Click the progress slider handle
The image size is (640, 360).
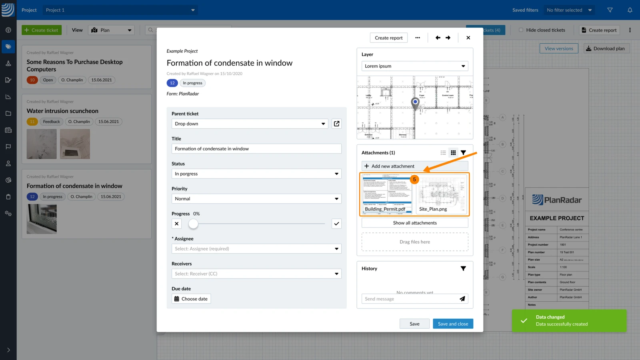pyautogui.click(x=193, y=224)
